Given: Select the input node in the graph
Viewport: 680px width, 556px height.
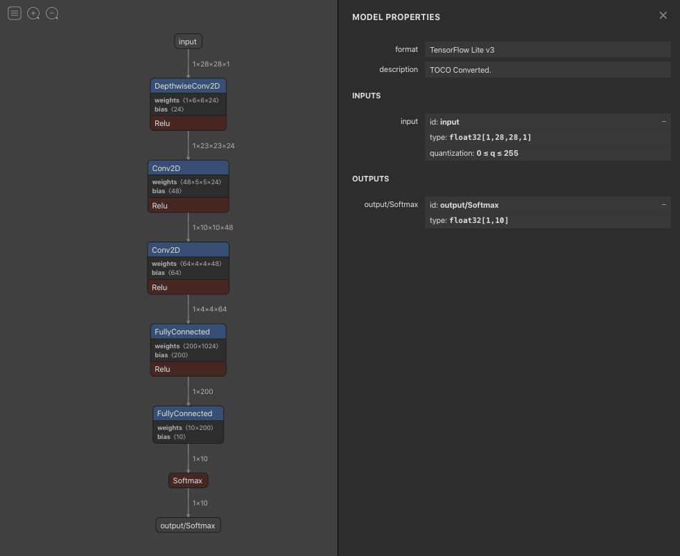Looking at the screenshot, I should pyautogui.click(x=188, y=42).
